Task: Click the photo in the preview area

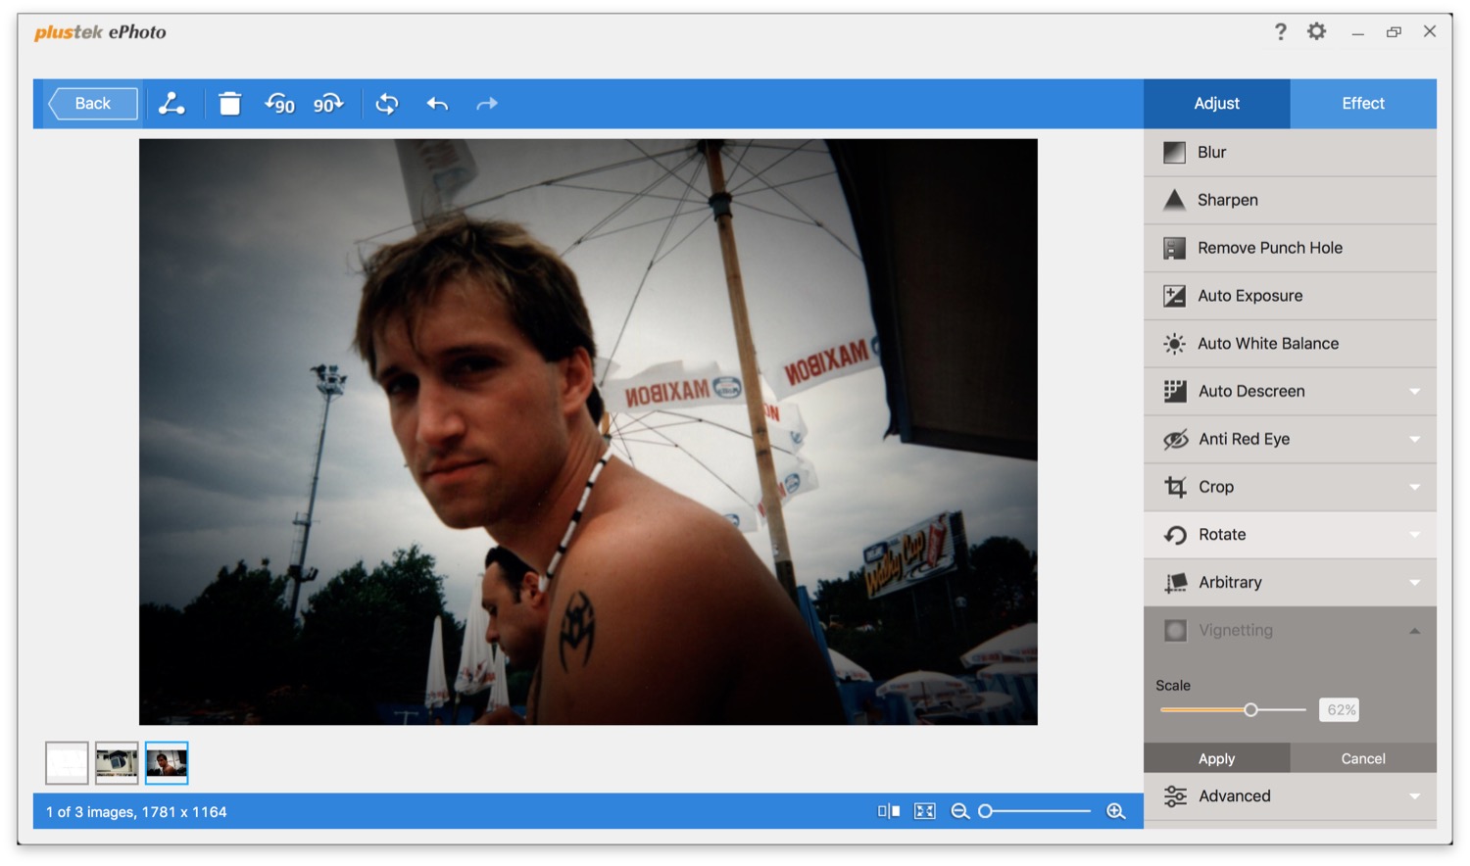Action: 588,432
